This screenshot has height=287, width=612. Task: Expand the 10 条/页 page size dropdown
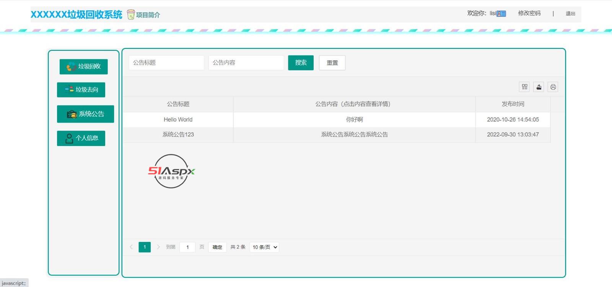coord(264,247)
